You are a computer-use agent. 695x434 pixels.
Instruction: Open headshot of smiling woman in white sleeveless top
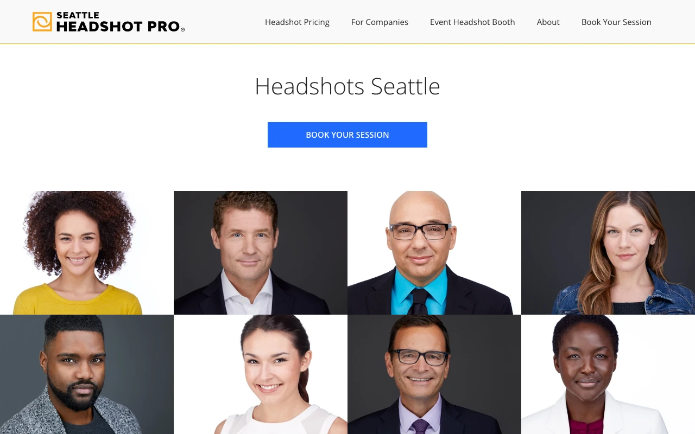261,374
